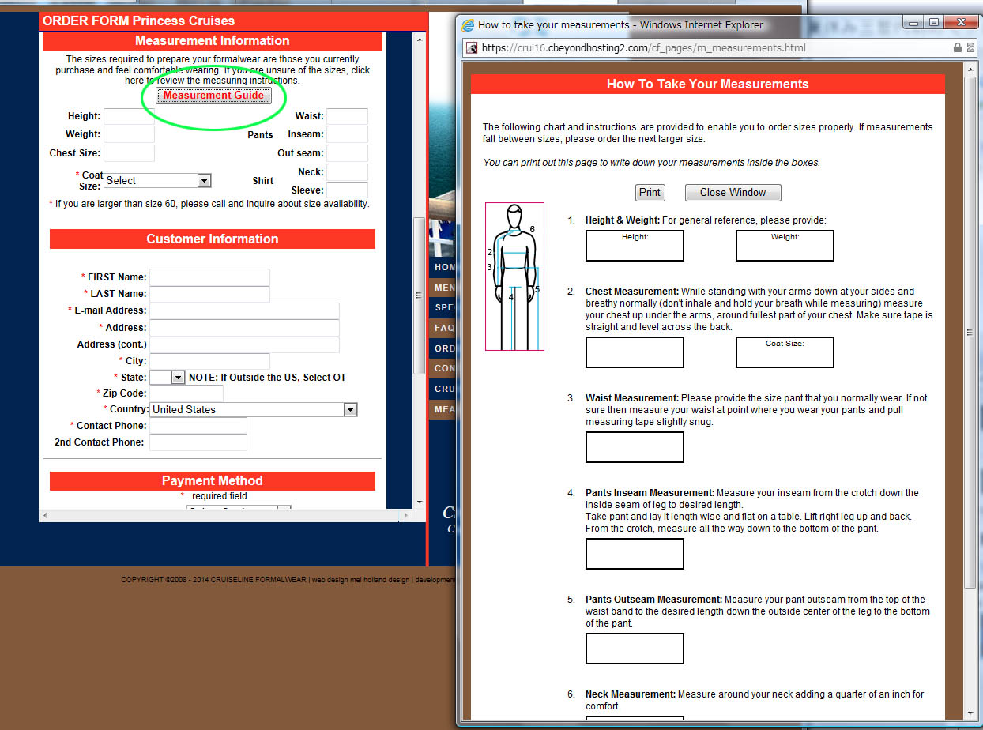Click the Sleeve input field
Screen dimensions: 983x730
pyautogui.click(x=347, y=190)
